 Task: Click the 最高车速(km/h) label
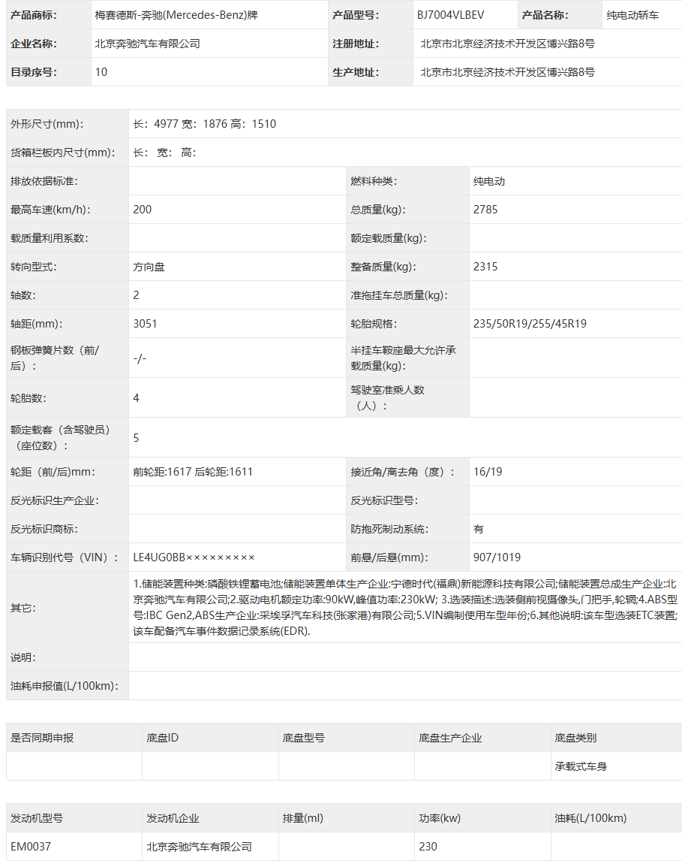click(50, 209)
